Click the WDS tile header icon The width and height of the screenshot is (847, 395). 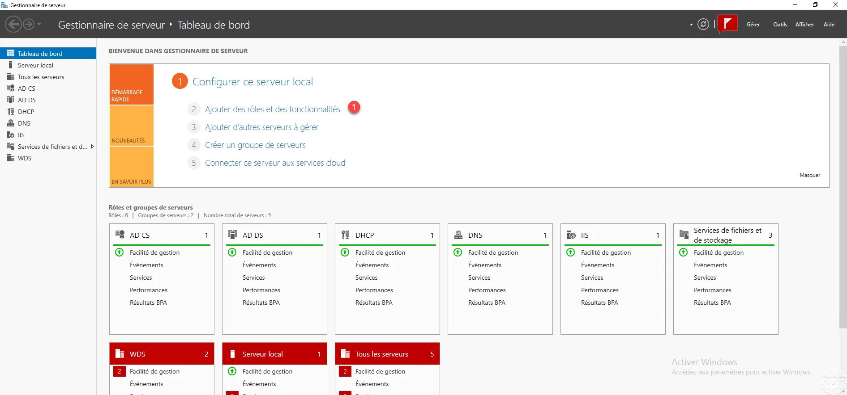pos(120,353)
